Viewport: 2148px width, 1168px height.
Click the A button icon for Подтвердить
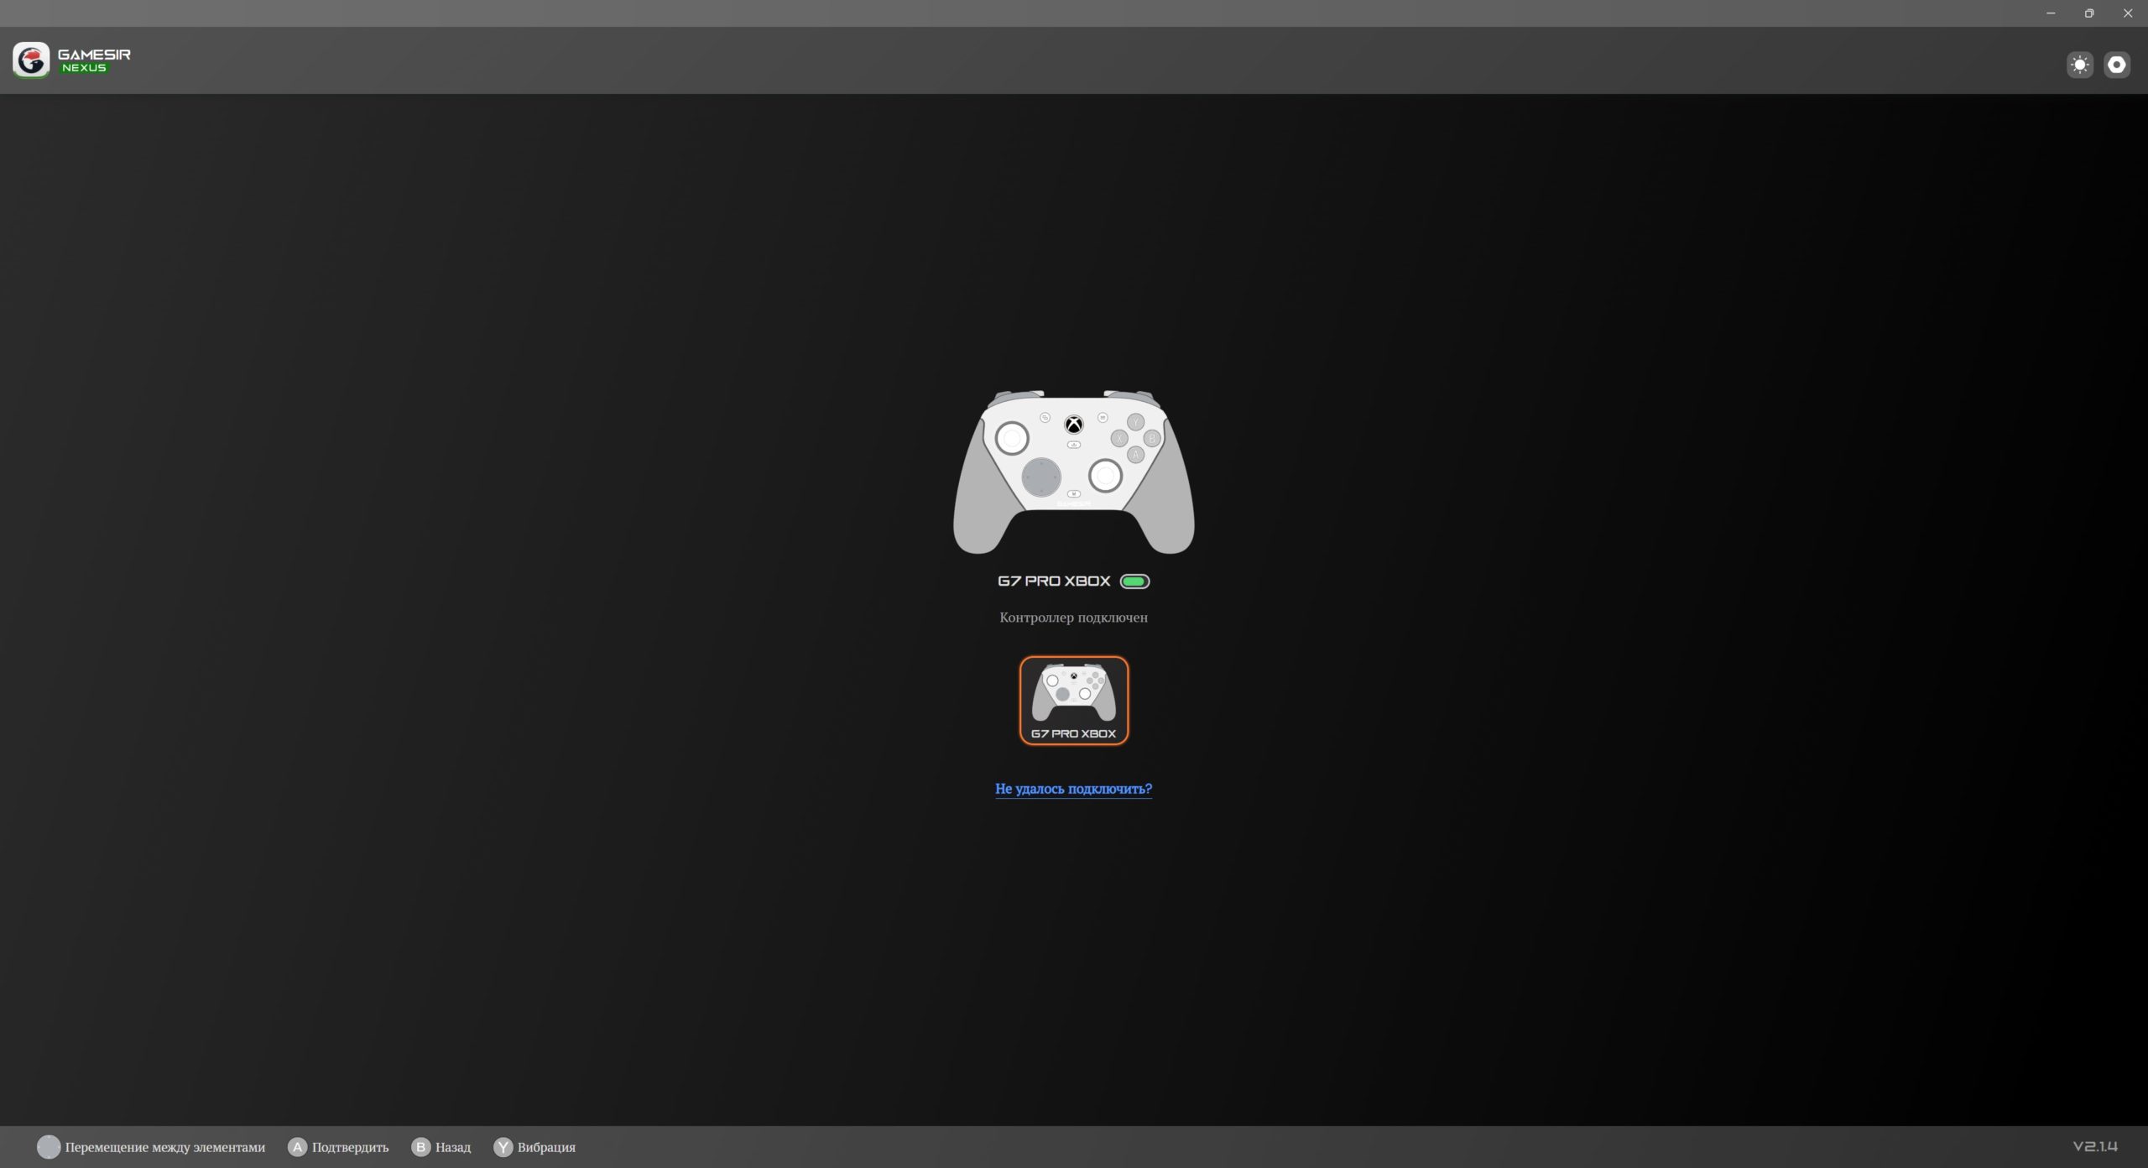pos(297,1147)
